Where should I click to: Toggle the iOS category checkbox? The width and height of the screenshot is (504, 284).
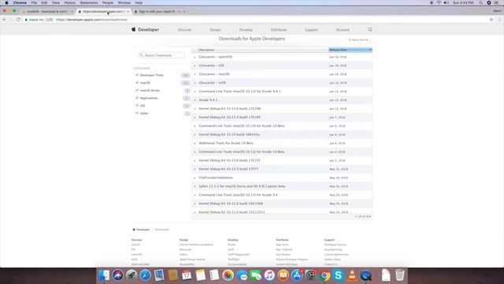[x=137, y=106]
